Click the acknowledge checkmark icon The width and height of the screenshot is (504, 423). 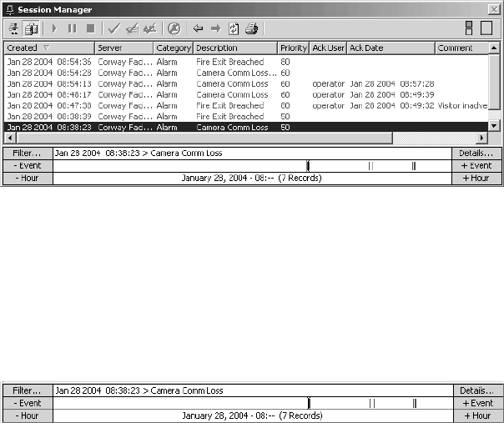click(113, 28)
